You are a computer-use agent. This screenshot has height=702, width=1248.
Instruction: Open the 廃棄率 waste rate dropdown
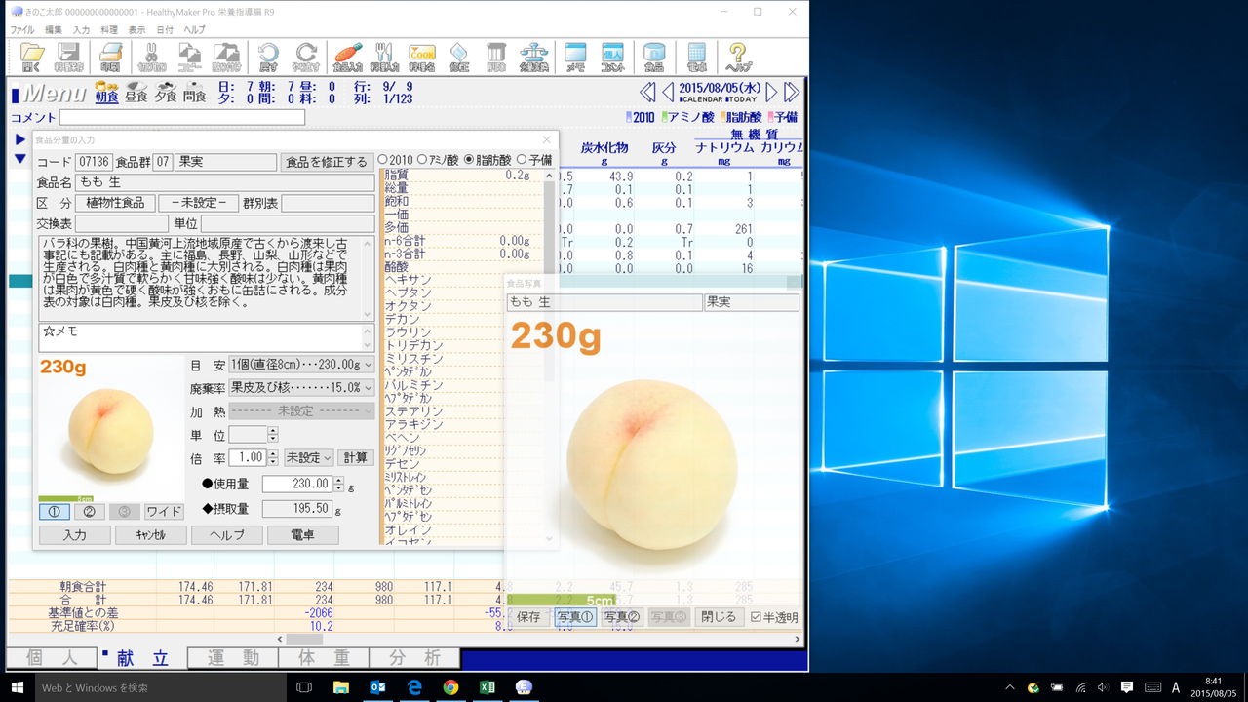(301, 388)
